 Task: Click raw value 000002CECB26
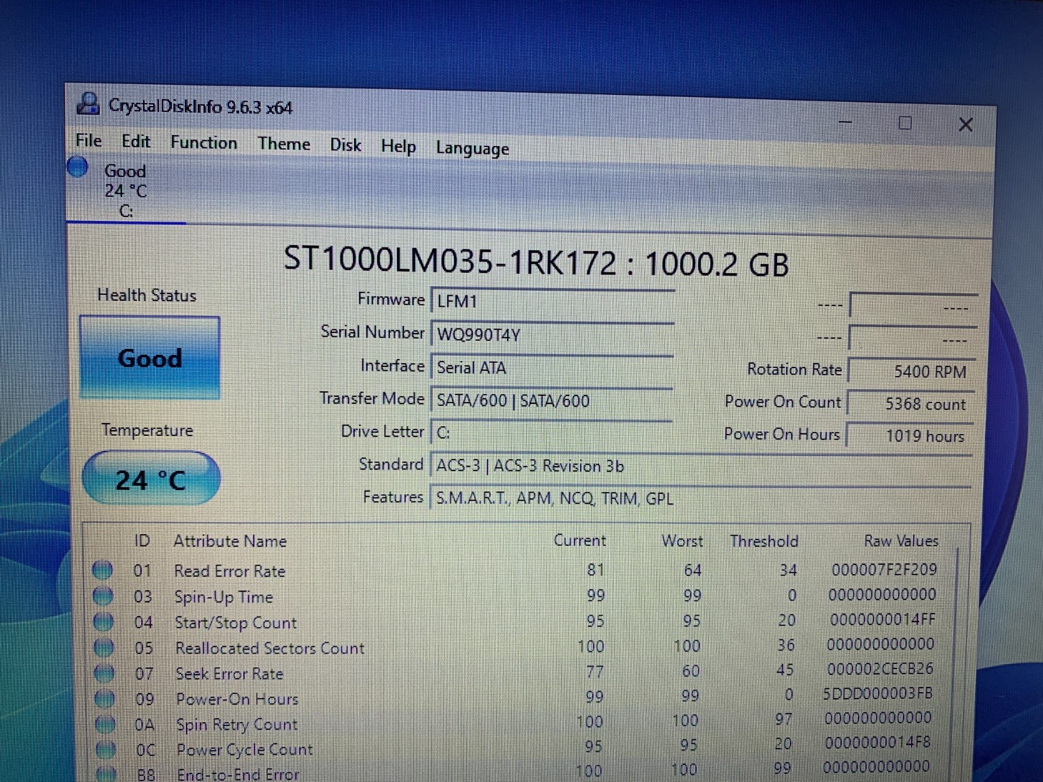(880, 669)
